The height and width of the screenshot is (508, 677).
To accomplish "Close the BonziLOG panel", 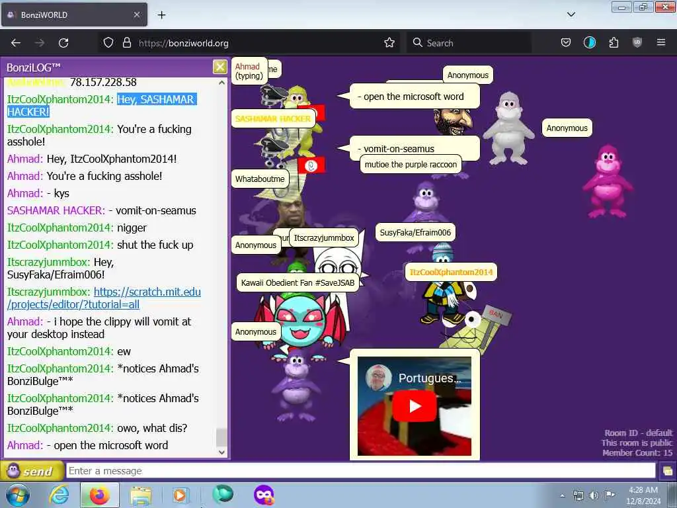I will coord(219,67).
